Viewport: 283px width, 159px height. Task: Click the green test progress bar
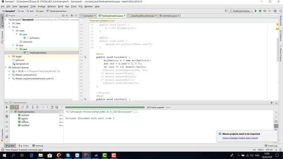(x=105, y=107)
